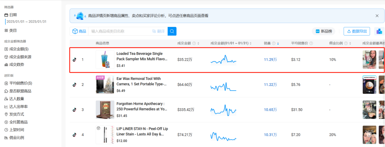Click the 数据导出 export button
385x147 pixels.
pyautogui.click(x=356, y=31)
